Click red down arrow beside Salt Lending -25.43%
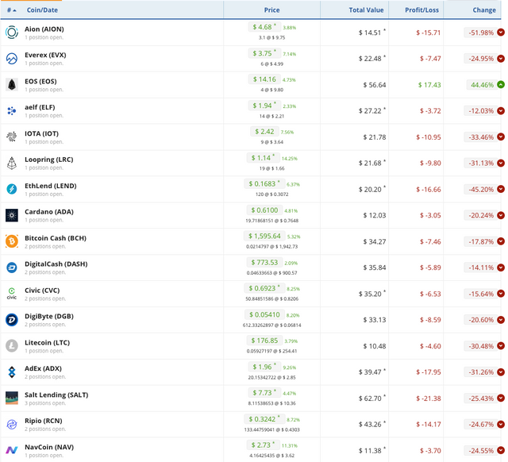The width and height of the screenshot is (508, 462). pos(501,398)
